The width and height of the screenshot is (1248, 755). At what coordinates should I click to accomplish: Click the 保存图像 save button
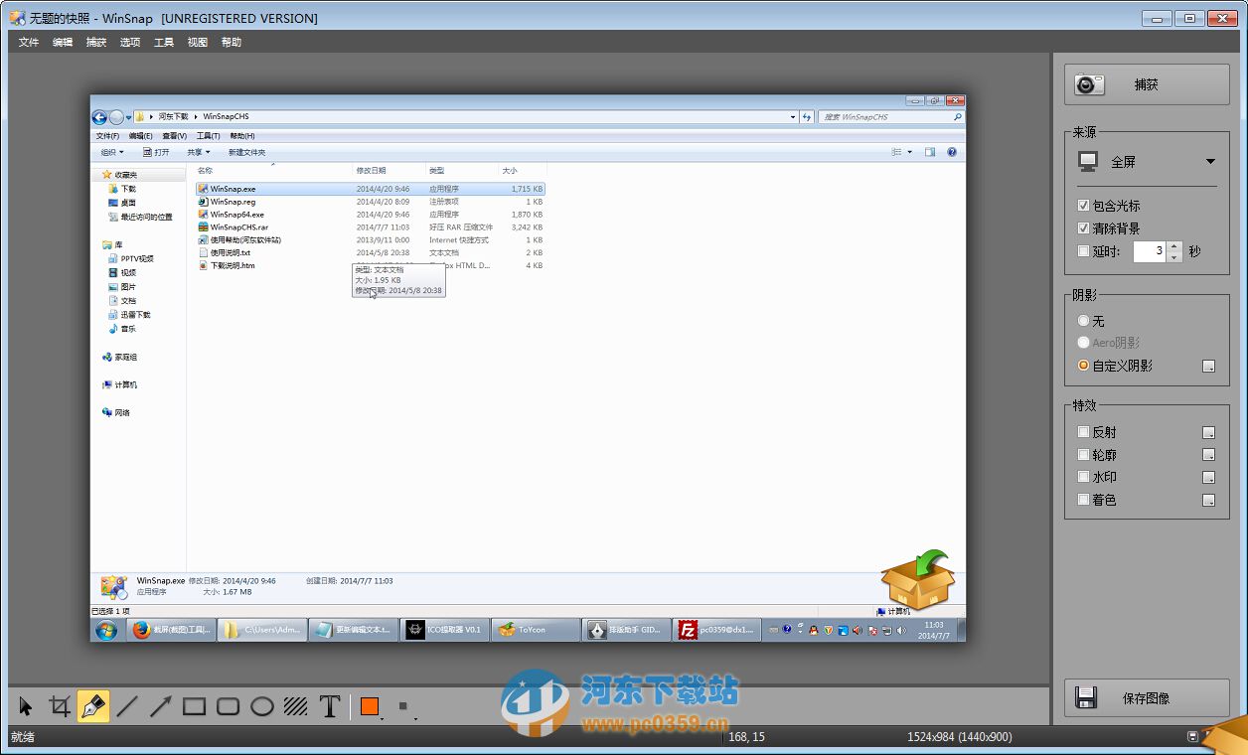click(x=1147, y=698)
